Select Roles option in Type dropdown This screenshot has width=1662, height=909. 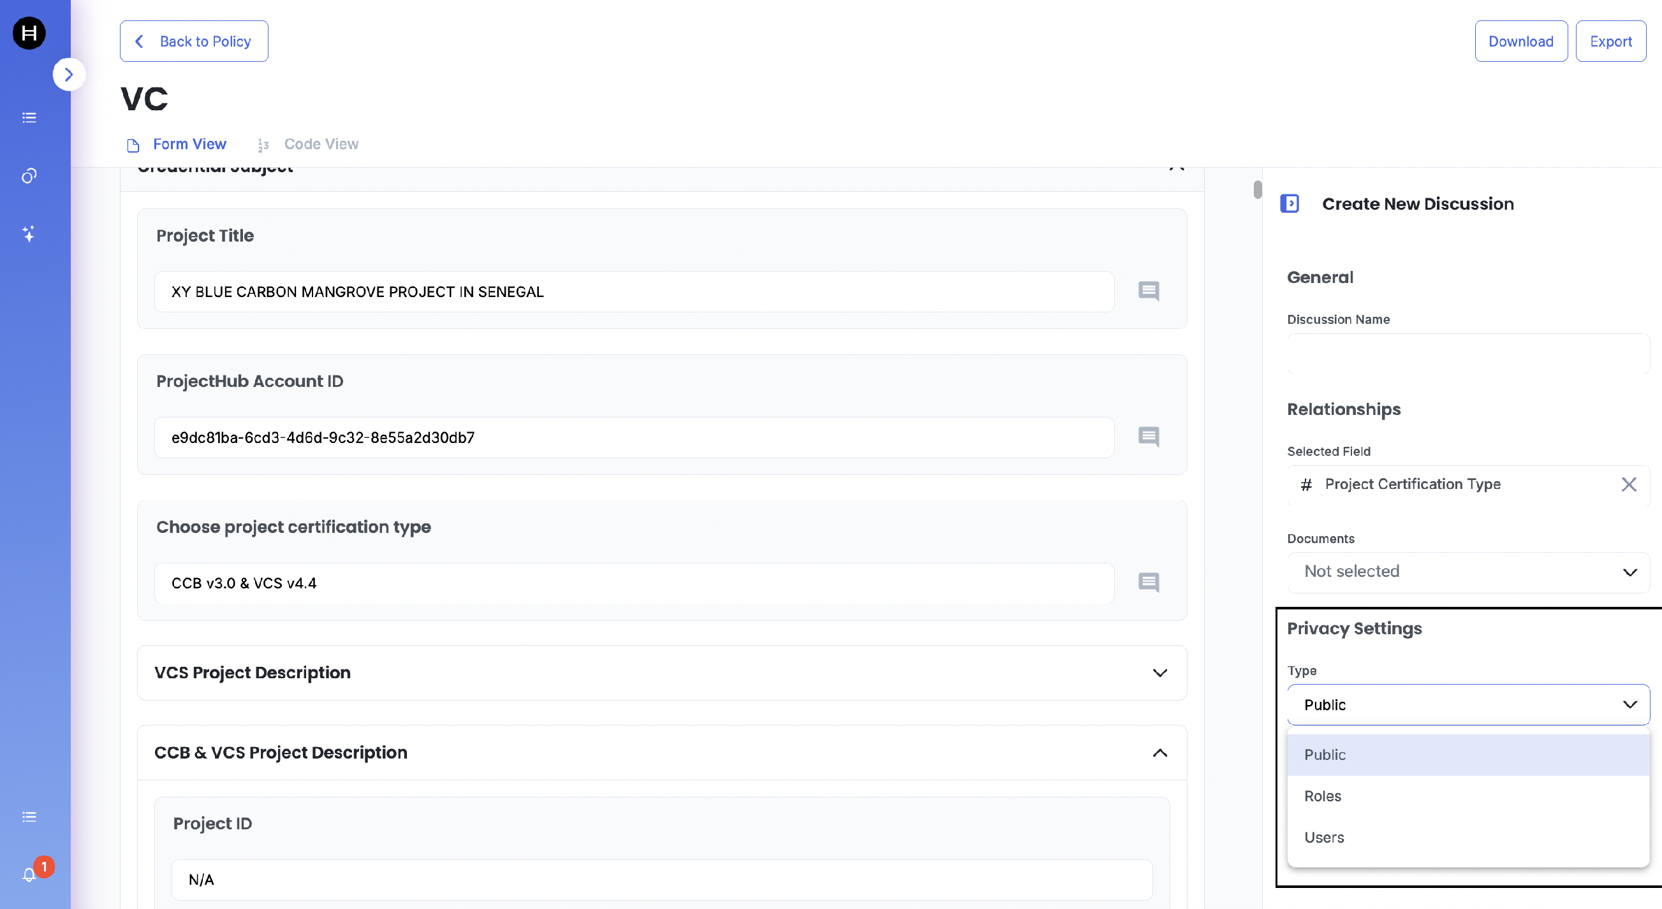[x=1323, y=796]
